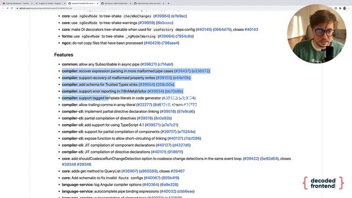
Task: Close the CHANGELOG.md GitHub tab
Action: 97,3
